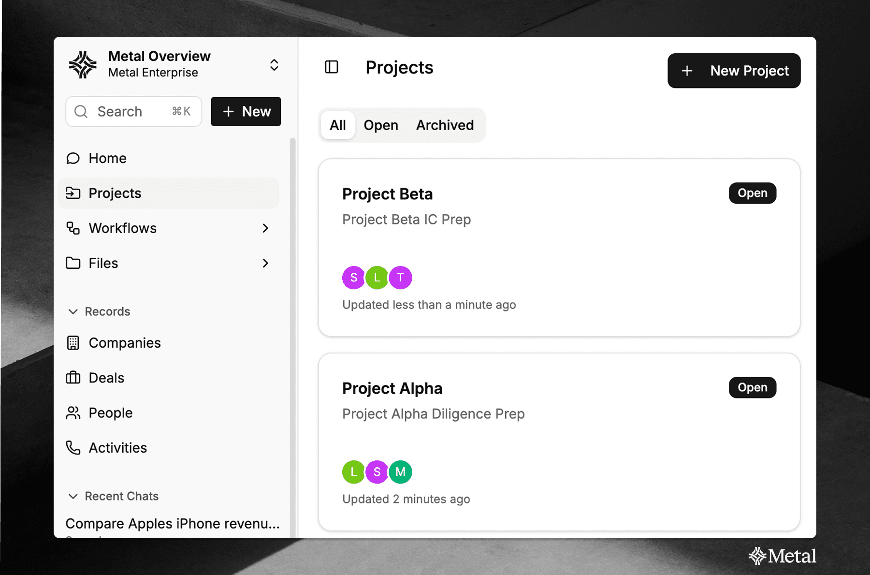Screen dimensions: 870x575
Task: Open Companies records
Action: click(168, 343)
